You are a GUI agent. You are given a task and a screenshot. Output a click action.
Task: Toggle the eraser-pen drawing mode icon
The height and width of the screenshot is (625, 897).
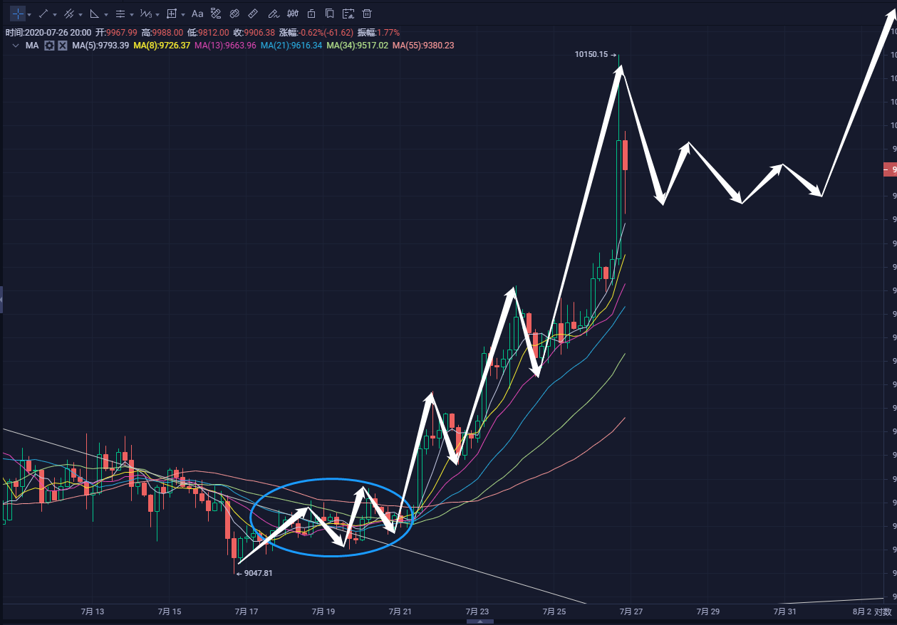tap(273, 14)
